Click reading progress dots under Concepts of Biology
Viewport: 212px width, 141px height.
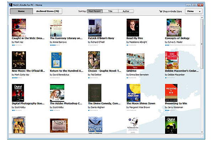point(180,45)
